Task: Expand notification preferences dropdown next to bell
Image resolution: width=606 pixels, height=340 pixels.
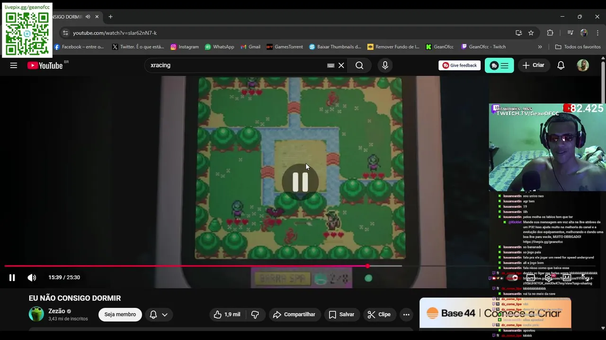Action: coord(165,314)
